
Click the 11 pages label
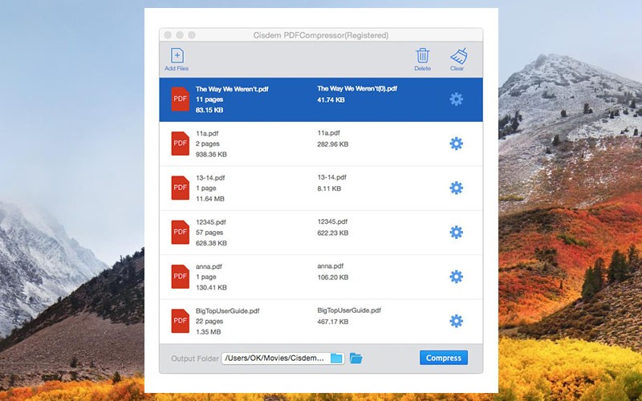coord(209,99)
